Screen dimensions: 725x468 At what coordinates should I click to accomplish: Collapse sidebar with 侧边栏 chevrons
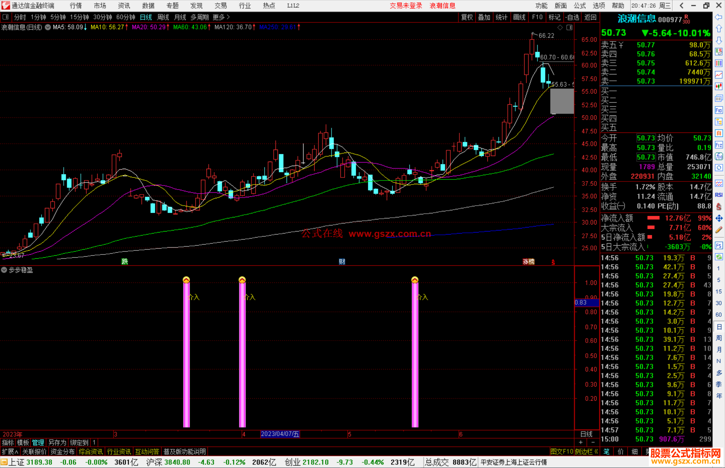point(586,452)
